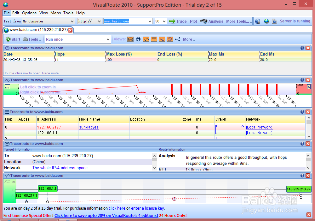
Task: Open help for the performance chart panel
Action: coord(302,80)
